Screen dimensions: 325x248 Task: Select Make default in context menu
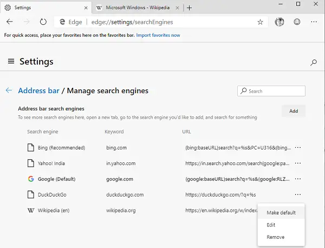point(281,213)
